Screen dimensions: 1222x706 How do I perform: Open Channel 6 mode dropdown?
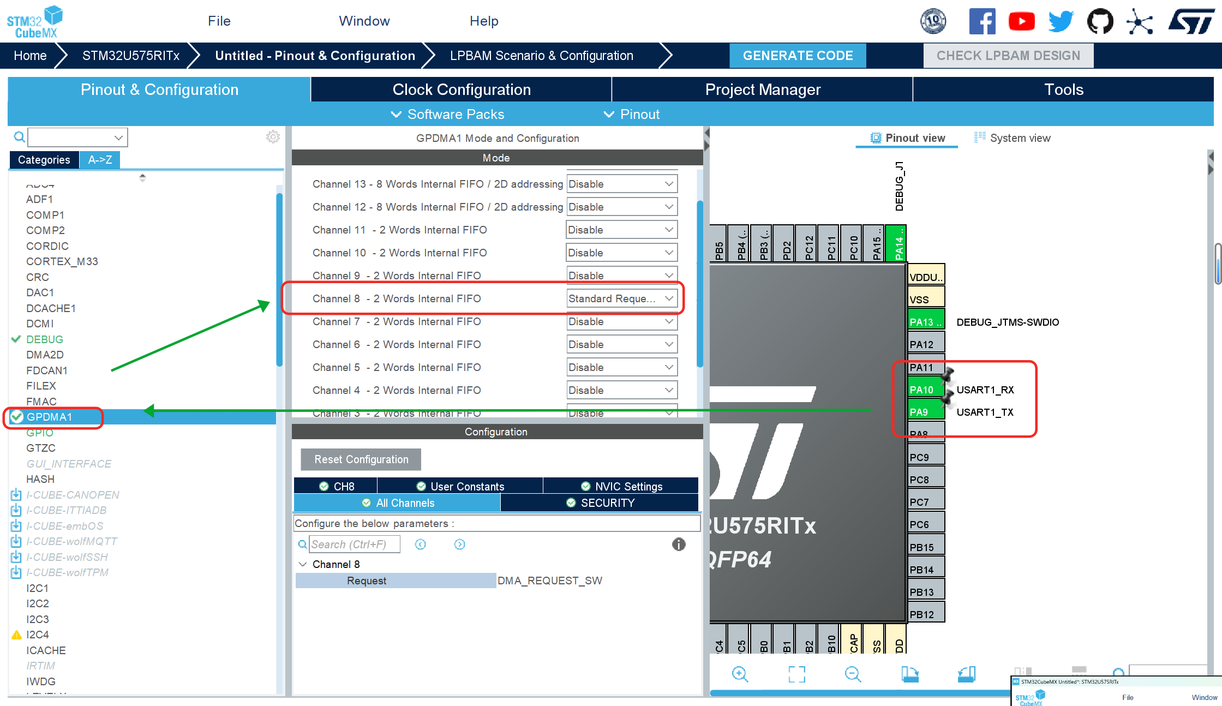click(622, 344)
